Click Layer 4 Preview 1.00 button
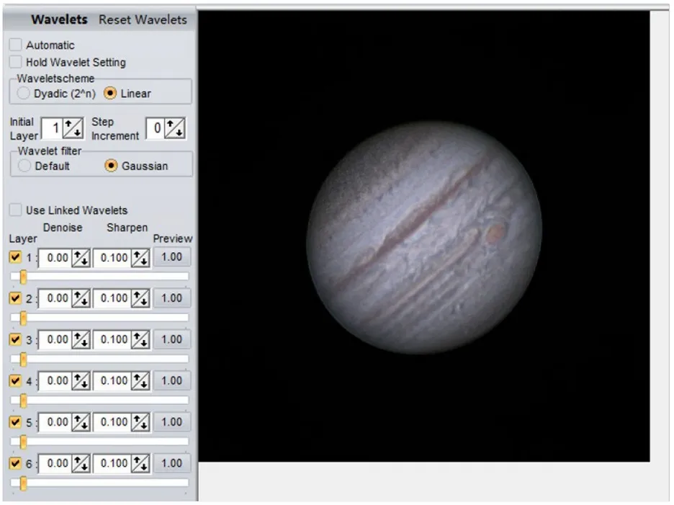 (171, 380)
